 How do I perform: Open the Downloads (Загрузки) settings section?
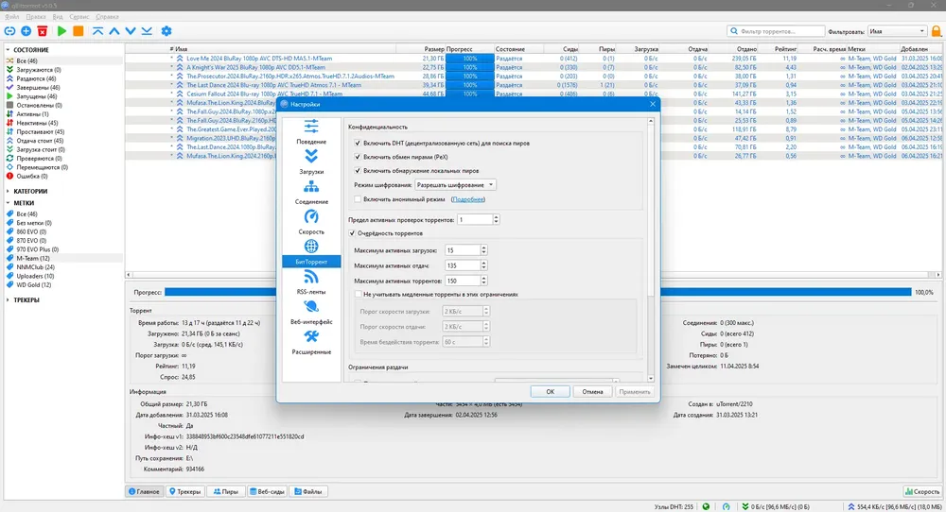[x=311, y=162]
